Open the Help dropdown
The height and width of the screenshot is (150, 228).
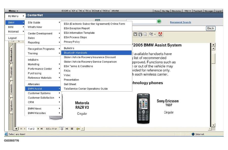coord(187,11)
